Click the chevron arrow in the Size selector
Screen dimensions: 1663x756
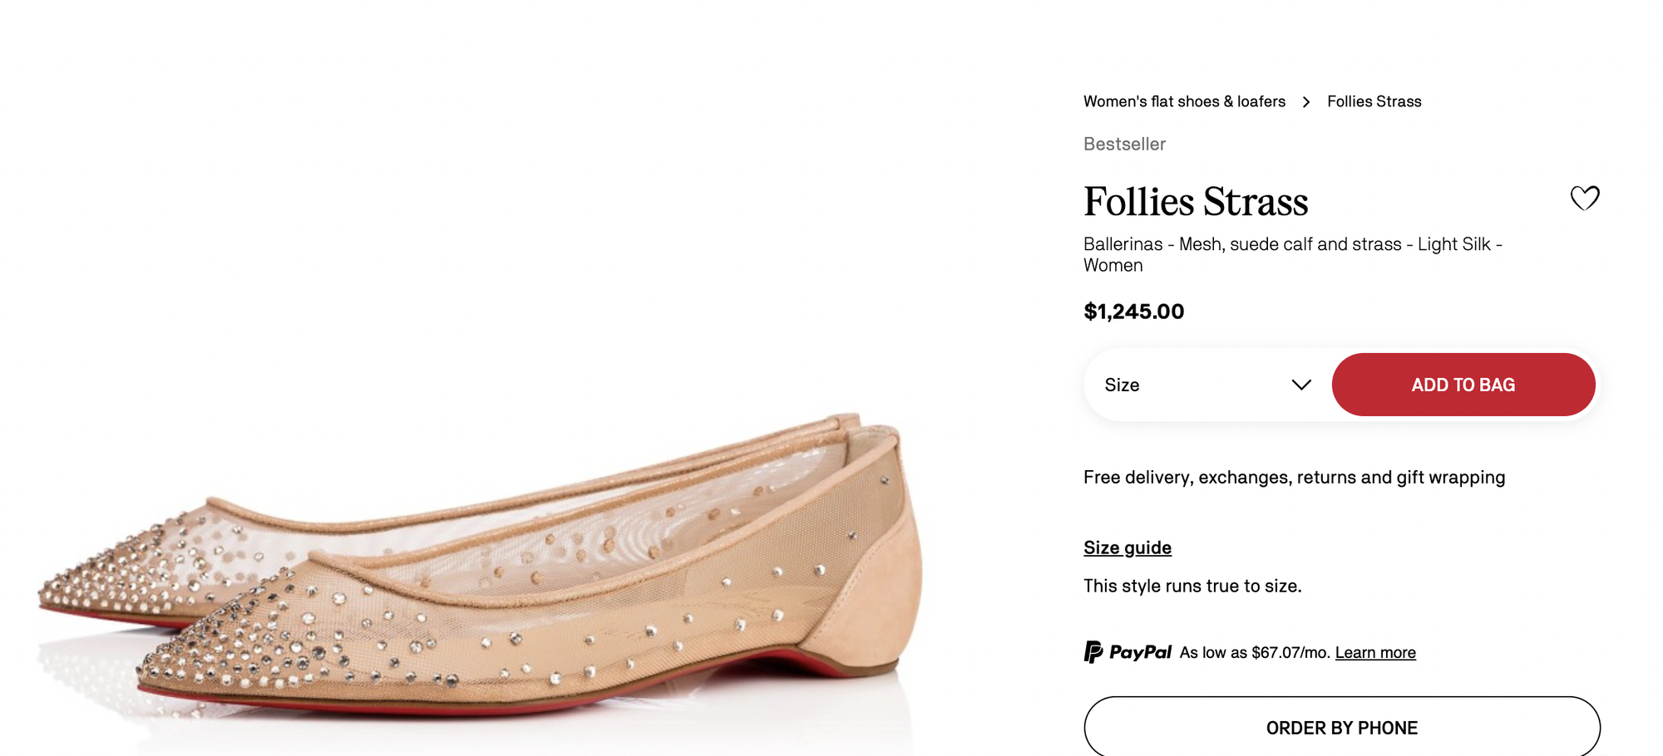pyautogui.click(x=1301, y=385)
